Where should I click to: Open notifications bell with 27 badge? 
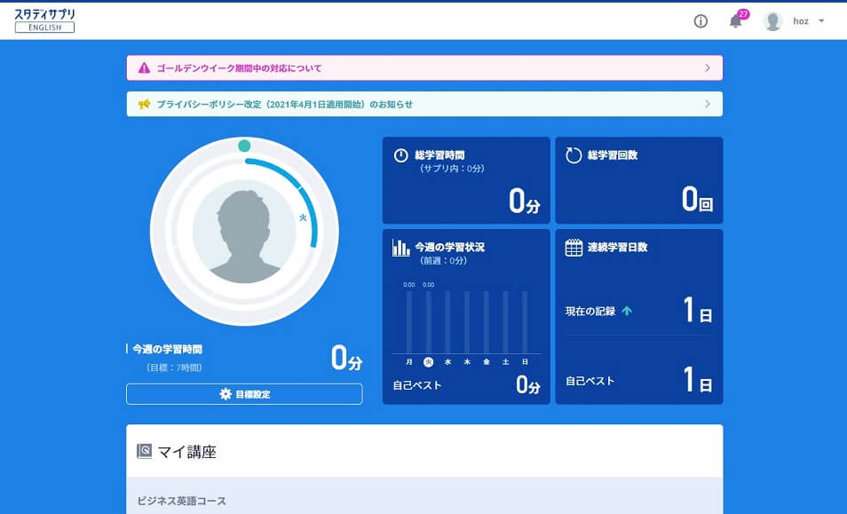(737, 20)
